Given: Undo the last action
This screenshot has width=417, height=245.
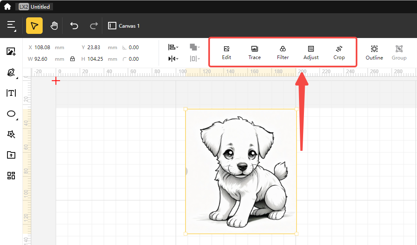Looking at the screenshot, I should 74,26.
